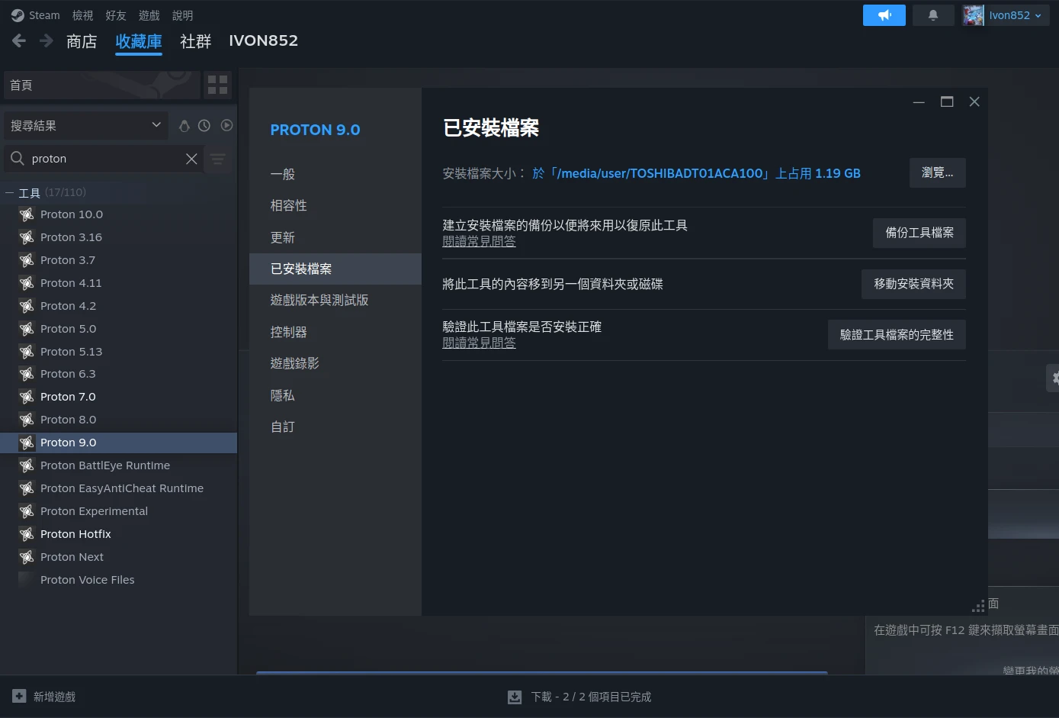1059x718 pixels.
Task: Go back with the left arrow
Action: 19,41
